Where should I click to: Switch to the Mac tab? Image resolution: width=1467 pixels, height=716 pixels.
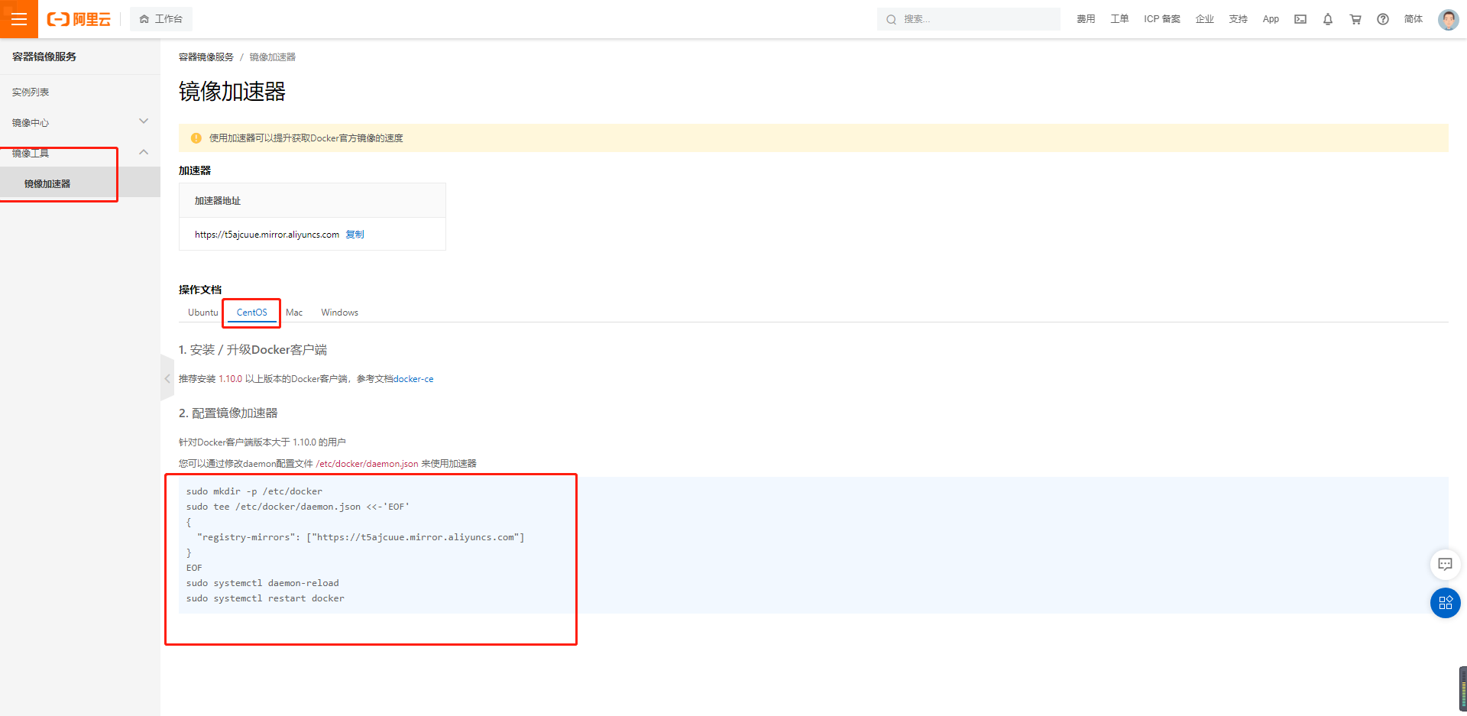(294, 313)
